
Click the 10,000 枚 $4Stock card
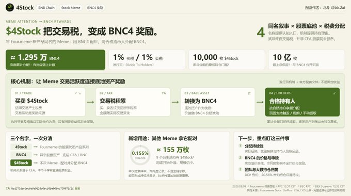[227, 60]
